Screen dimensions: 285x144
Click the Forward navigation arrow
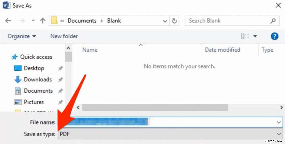(x=22, y=21)
